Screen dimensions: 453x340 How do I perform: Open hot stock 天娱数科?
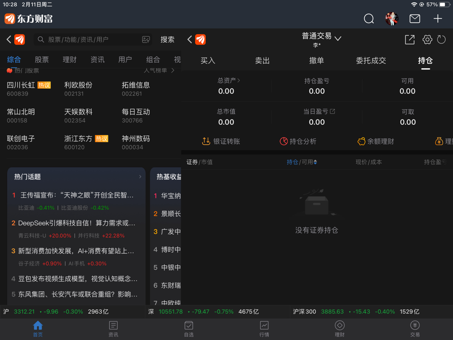(78, 116)
